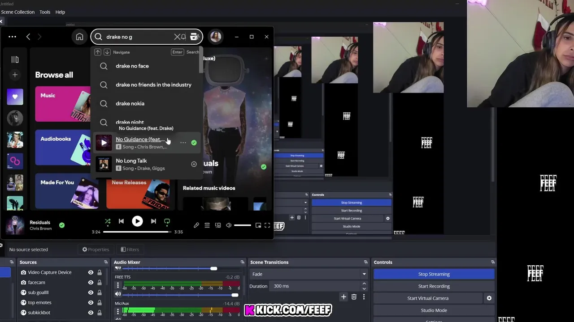Click Start Recording button
The image size is (574, 322).
point(434,286)
